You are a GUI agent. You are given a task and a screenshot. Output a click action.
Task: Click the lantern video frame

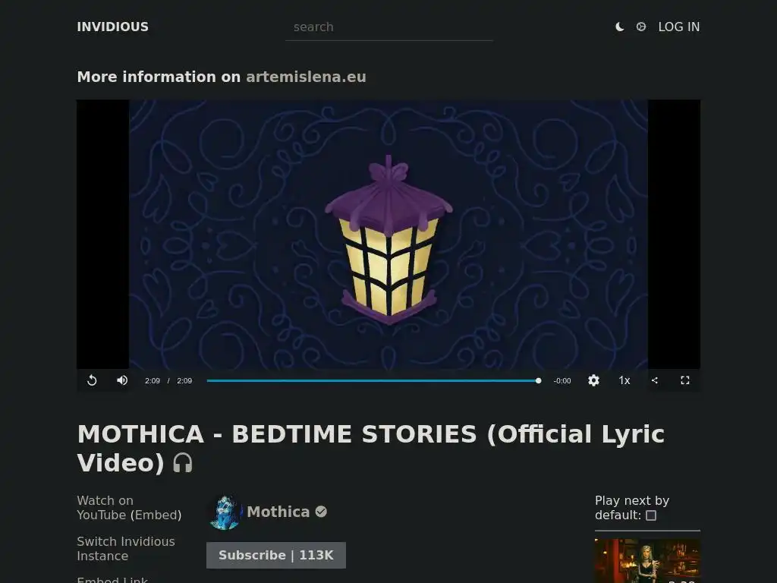click(x=388, y=235)
